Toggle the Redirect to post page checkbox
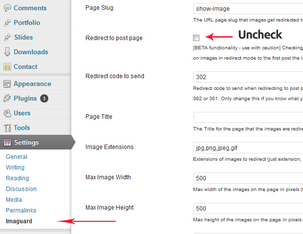 point(196,38)
